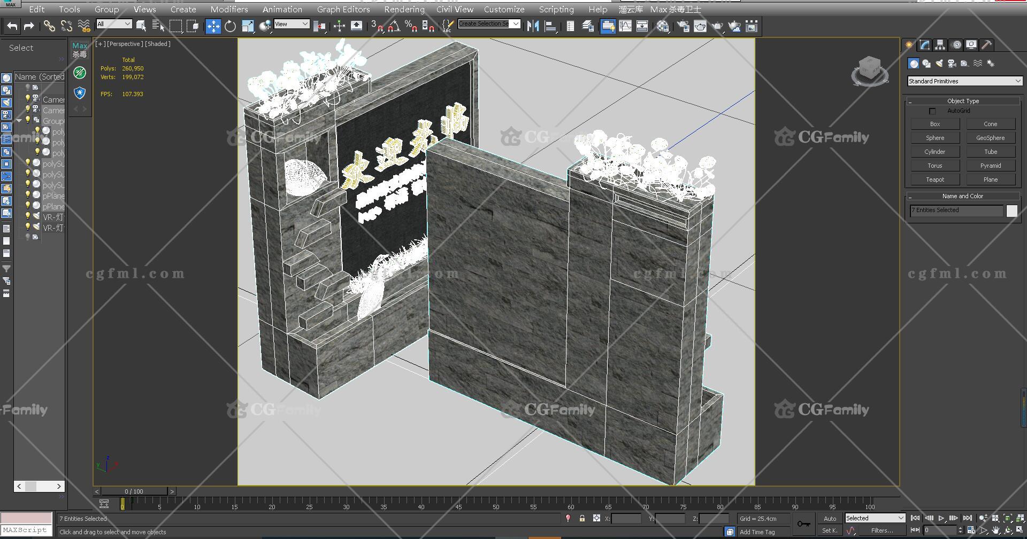Enable the AutoGrid checkbox
The height and width of the screenshot is (539, 1027).
(x=932, y=111)
